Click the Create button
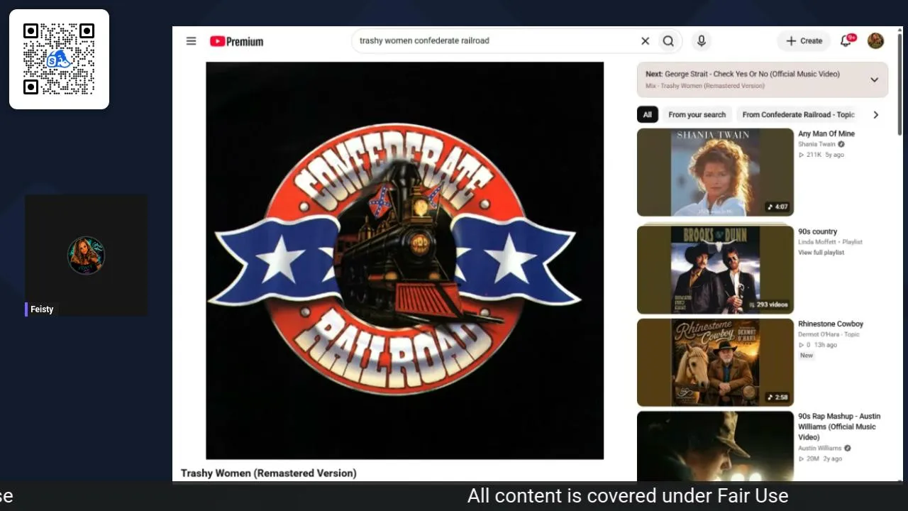The width and height of the screenshot is (908, 511). click(x=804, y=41)
